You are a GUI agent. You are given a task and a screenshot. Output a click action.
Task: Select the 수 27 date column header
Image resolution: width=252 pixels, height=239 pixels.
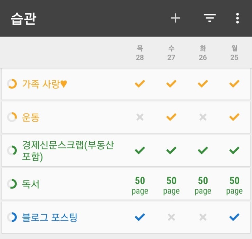click(x=171, y=53)
